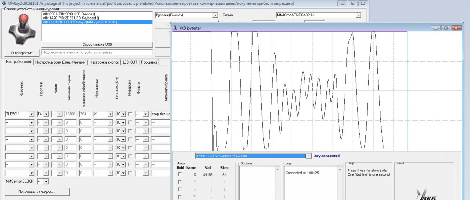Click the MMJoy2 title bar icon
Viewport: 470px width, 200px height.
[x=4, y=3]
